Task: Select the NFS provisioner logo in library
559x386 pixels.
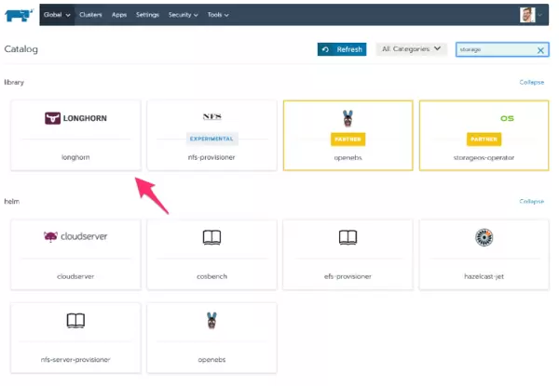Action: [211, 117]
